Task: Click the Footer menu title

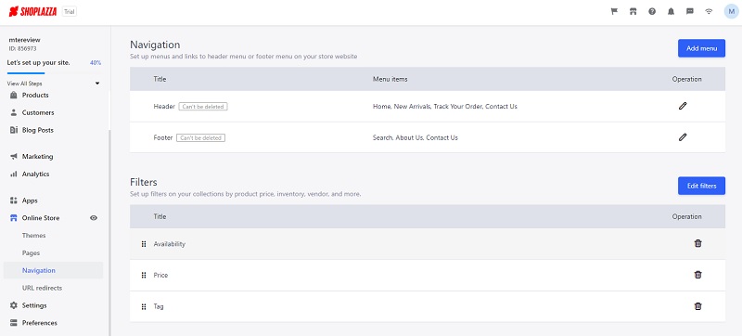Action: [x=163, y=137]
